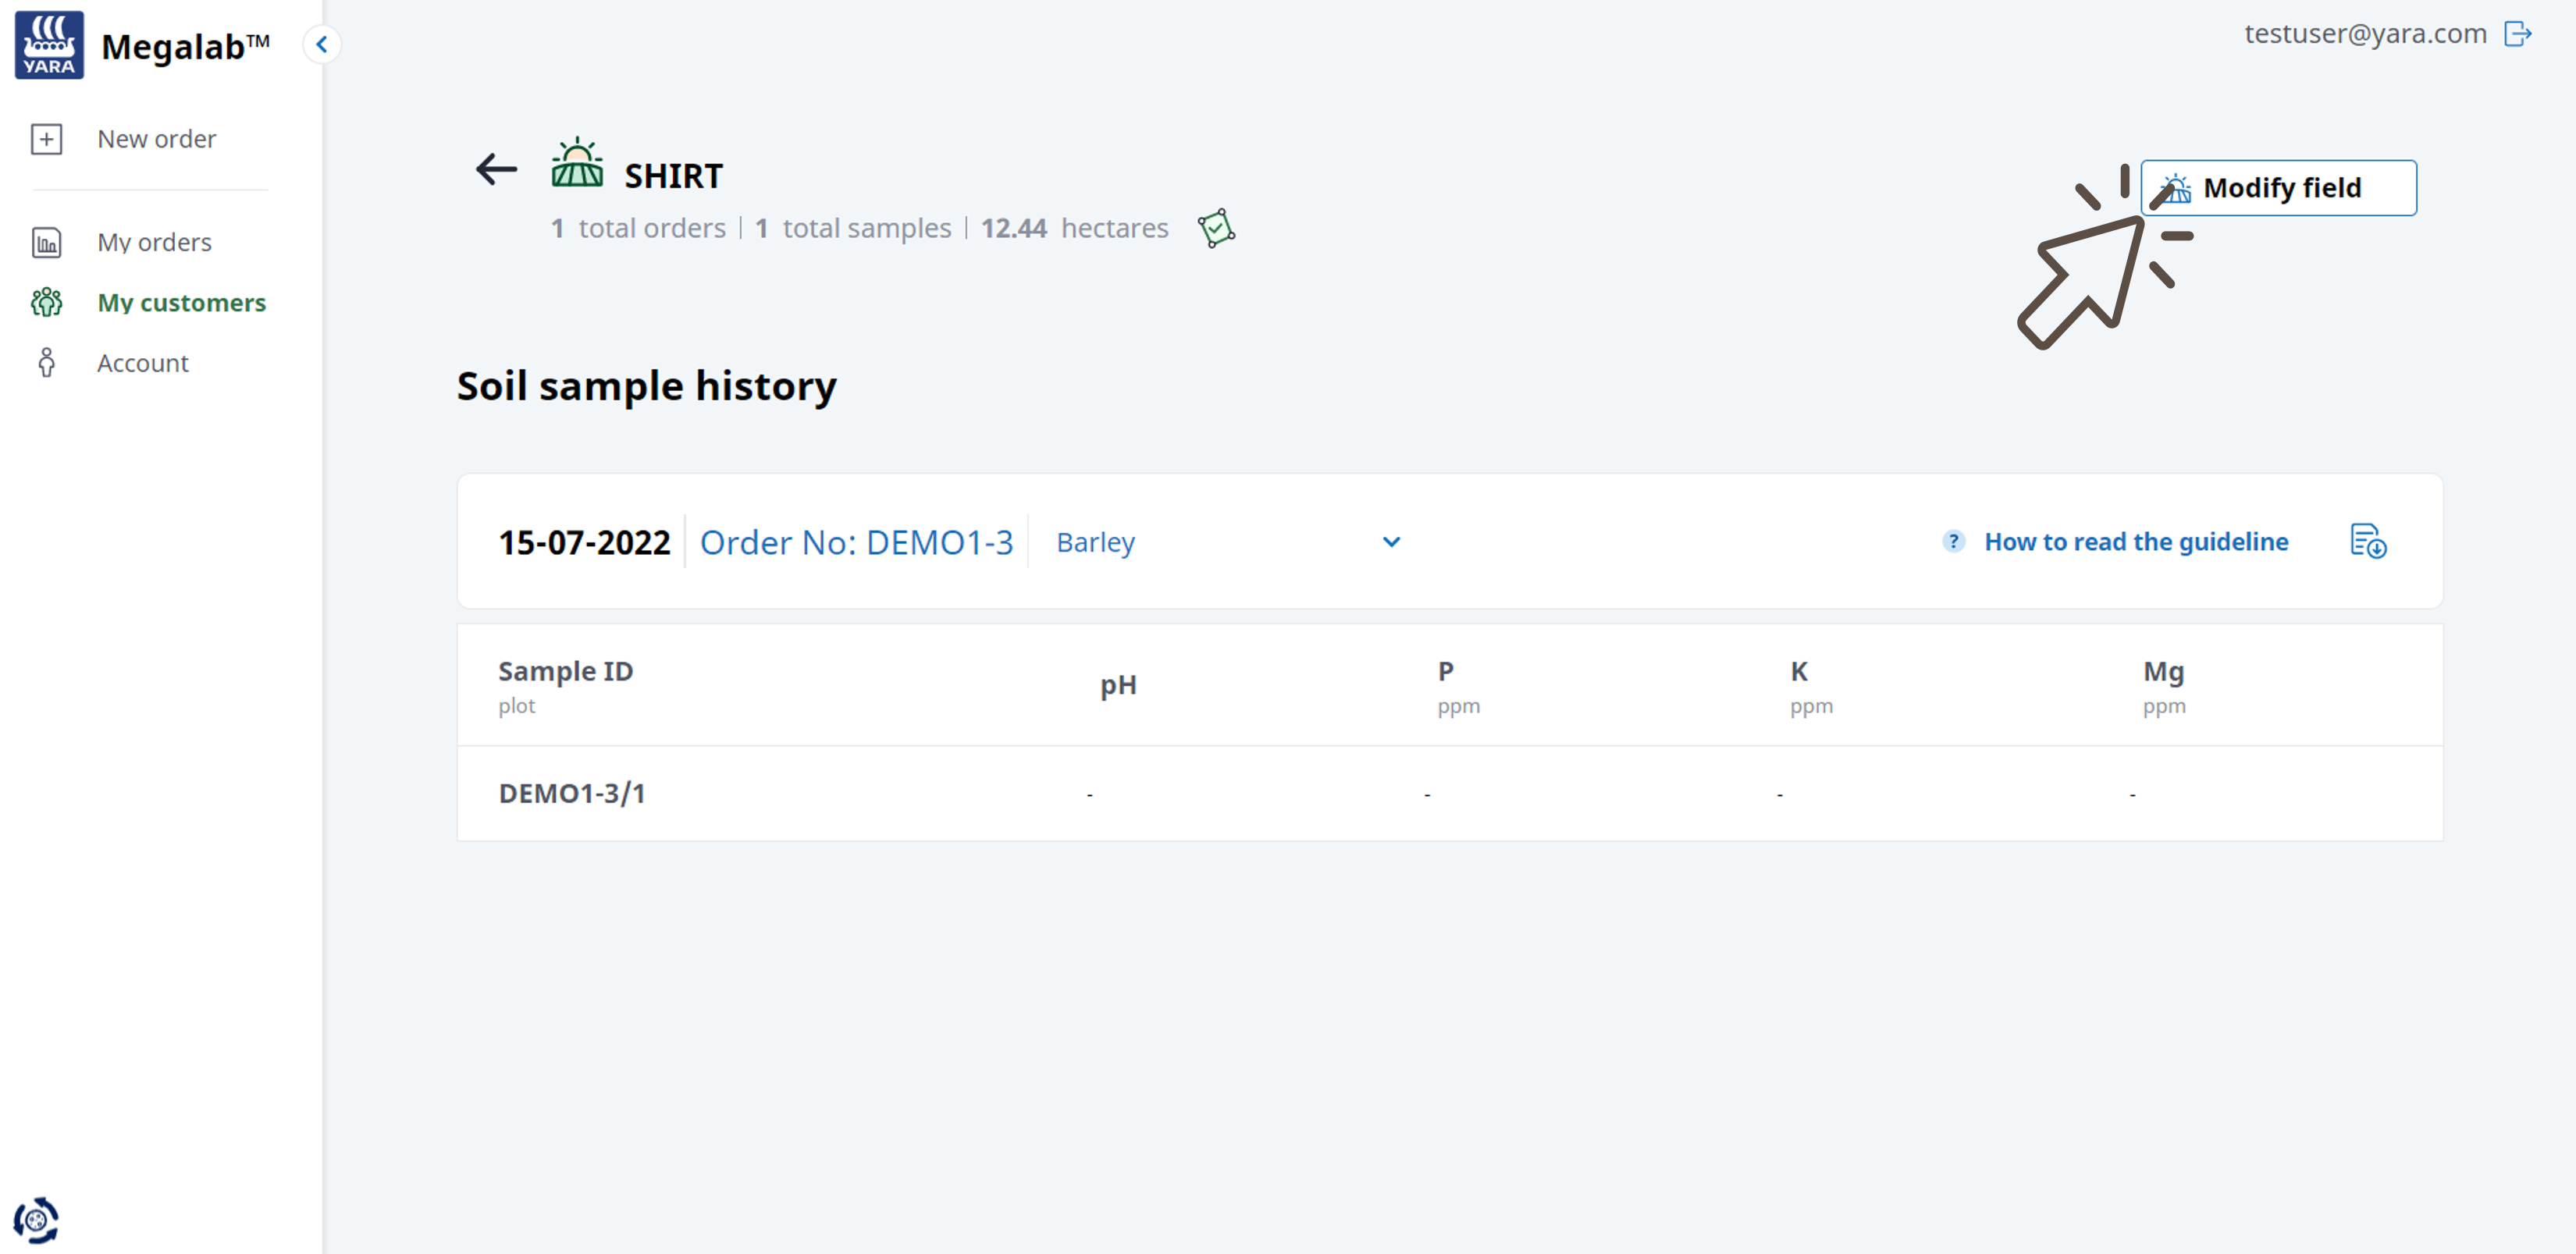Open My orders menu item
The width and height of the screenshot is (2576, 1254).
[x=154, y=242]
